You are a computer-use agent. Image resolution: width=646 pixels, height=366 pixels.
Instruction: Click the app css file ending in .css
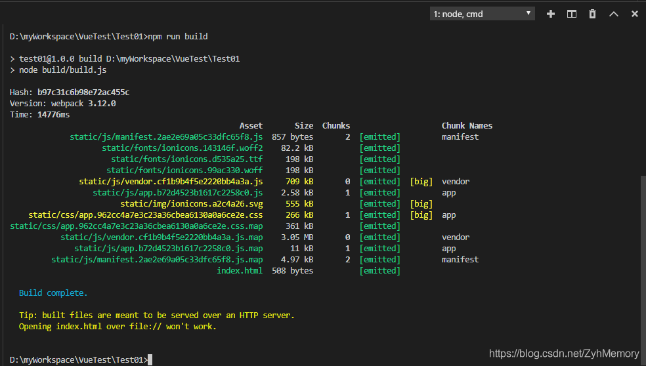pos(146,215)
